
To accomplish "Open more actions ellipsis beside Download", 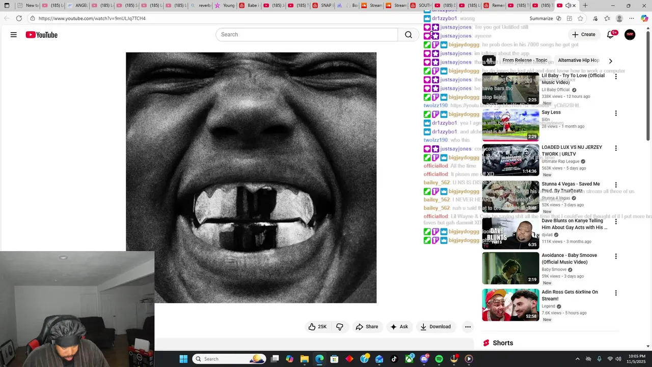I will tap(468, 327).
